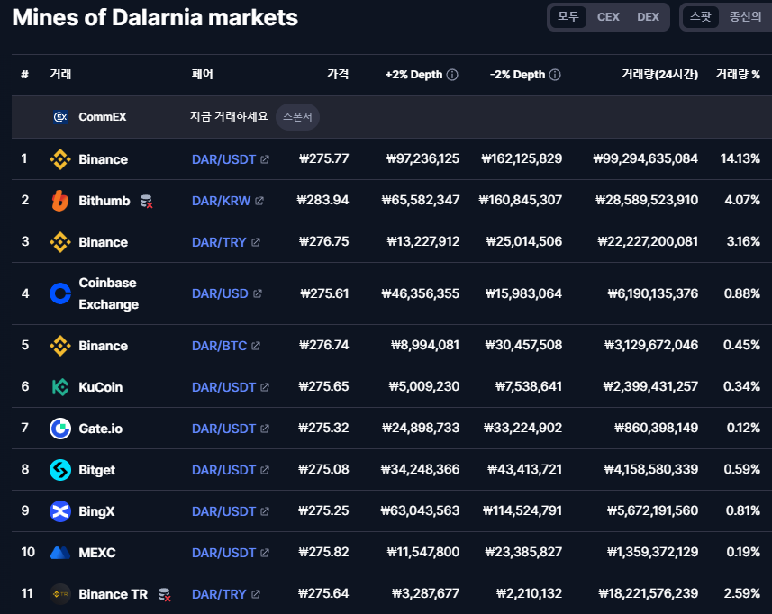Select the CEX filter tab
This screenshot has width=772, height=614.
(x=608, y=17)
